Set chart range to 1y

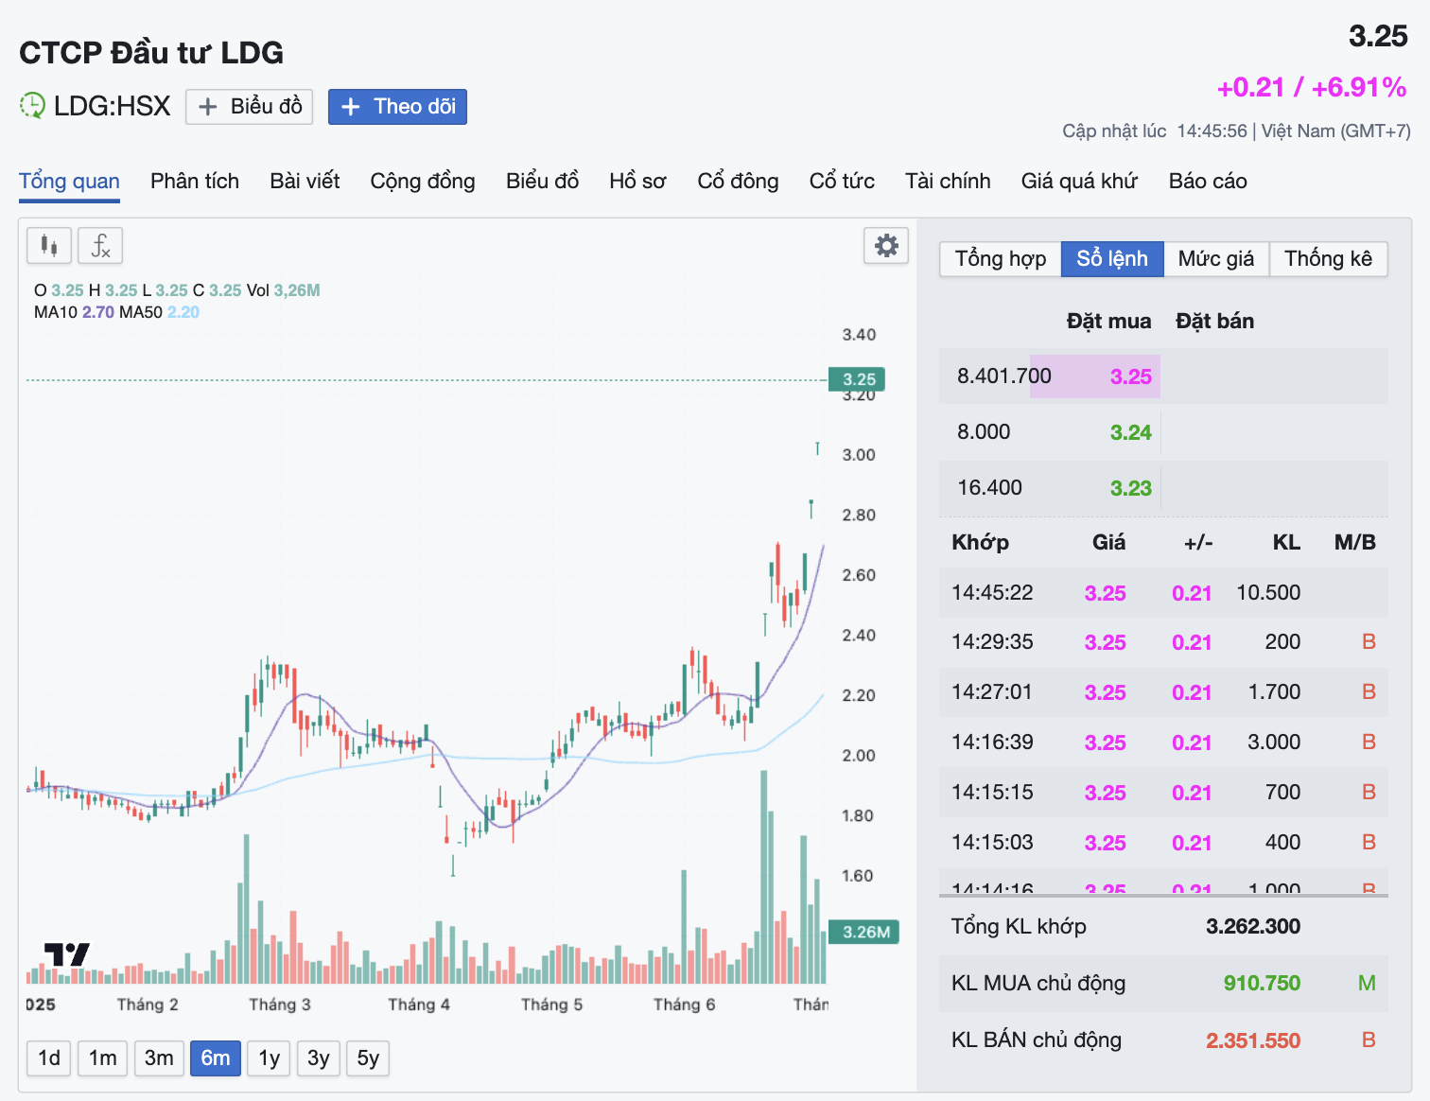click(270, 1057)
